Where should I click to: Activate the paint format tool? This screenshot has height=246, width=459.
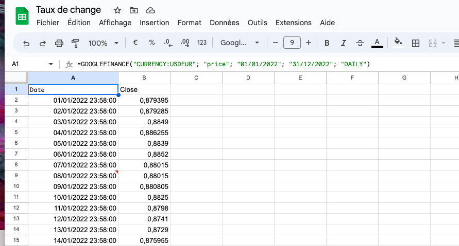(x=76, y=43)
